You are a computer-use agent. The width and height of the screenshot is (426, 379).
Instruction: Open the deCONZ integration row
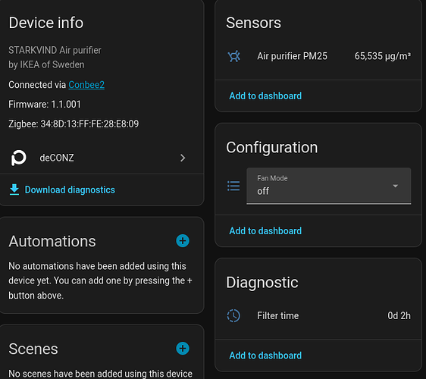(102, 158)
